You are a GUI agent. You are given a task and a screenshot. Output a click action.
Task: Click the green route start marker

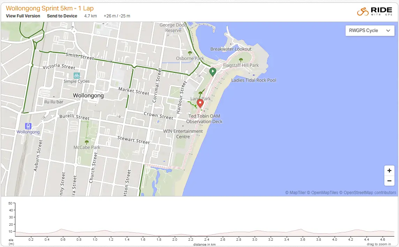coord(213,72)
